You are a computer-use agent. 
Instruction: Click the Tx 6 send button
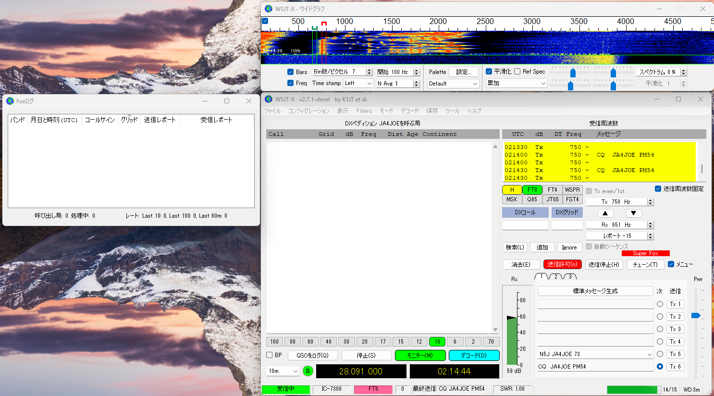click(x=675, y=367)
